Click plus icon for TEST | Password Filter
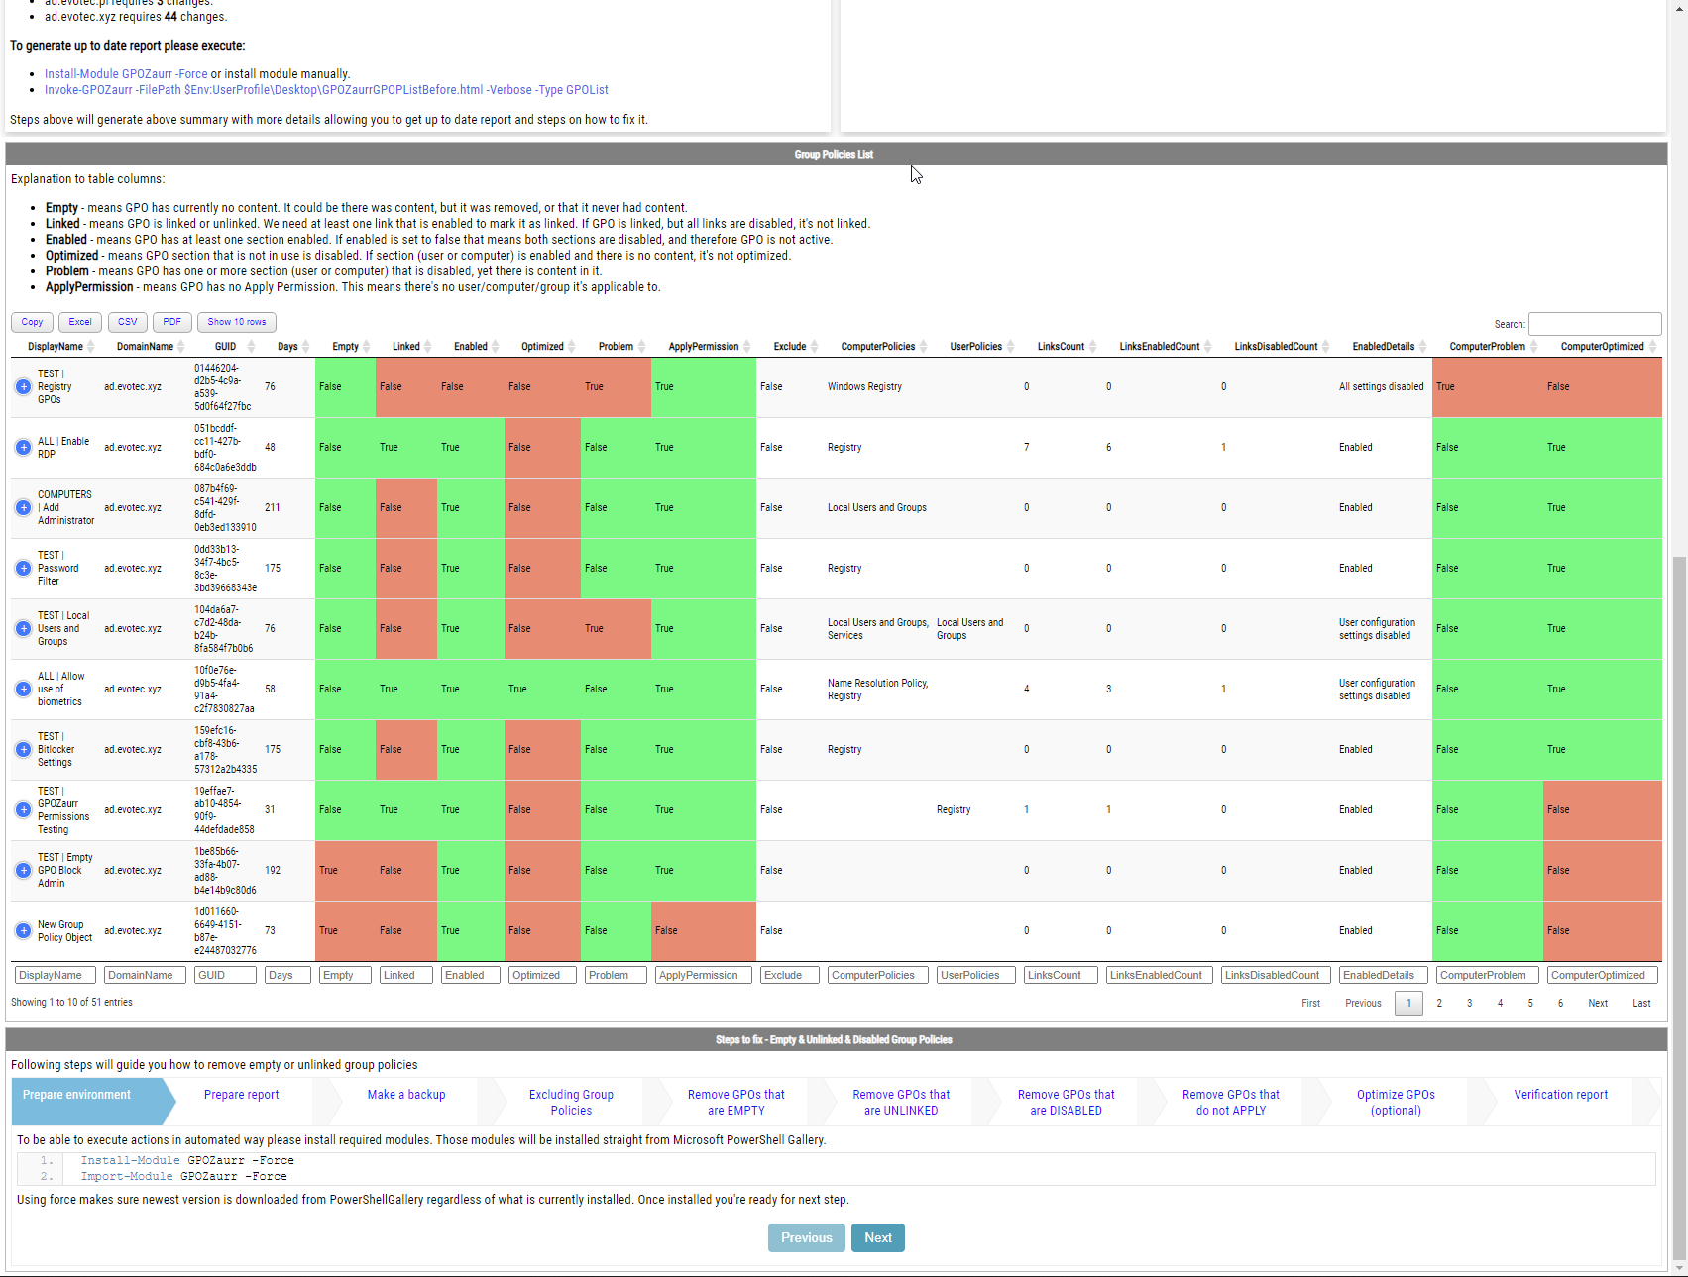The width and height of the screenshot is (1688, 1277). (x=23, y=569)
